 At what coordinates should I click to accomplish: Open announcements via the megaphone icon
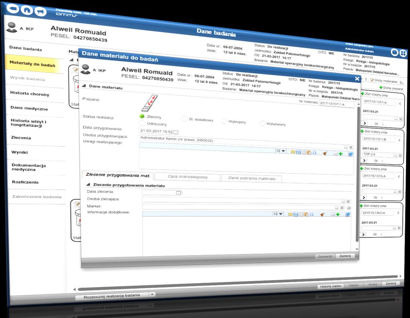(x=40, y=12)
